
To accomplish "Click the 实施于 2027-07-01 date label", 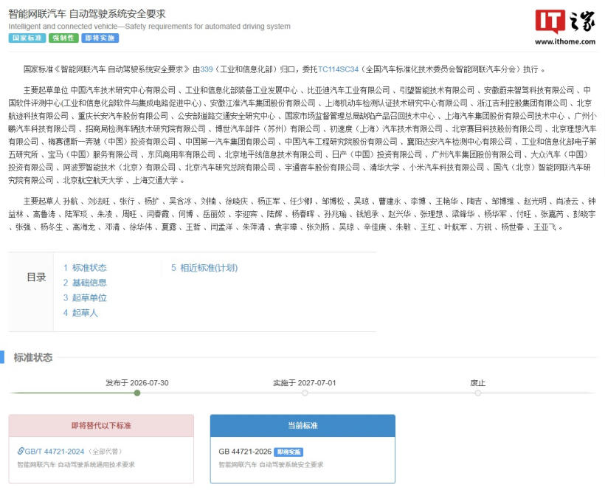I will pyautogui.click(x=305, y=383).
